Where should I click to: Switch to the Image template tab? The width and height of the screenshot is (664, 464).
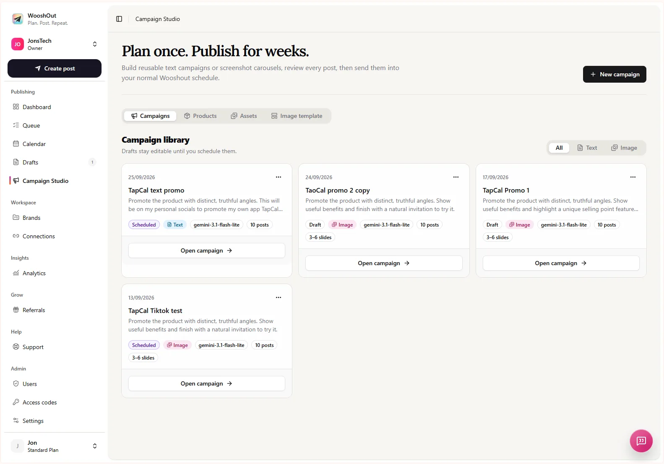[x=297, y=116]
